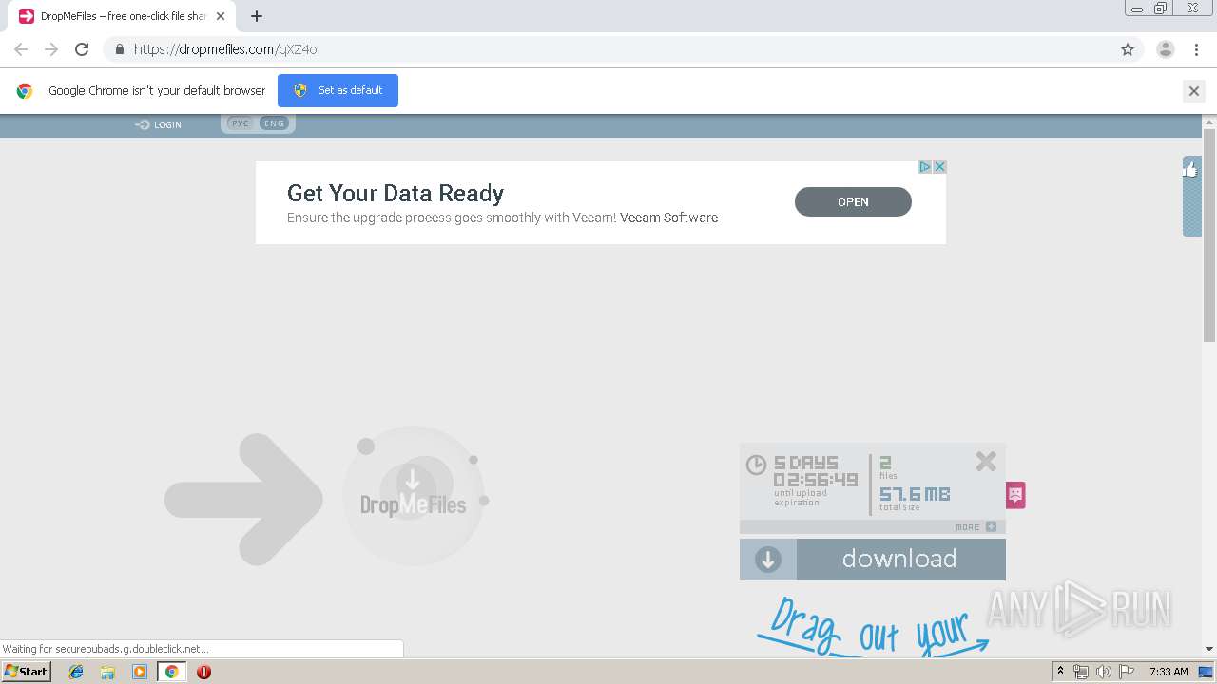
Task: Click the download arrow icon
Action: pos(768,560)
